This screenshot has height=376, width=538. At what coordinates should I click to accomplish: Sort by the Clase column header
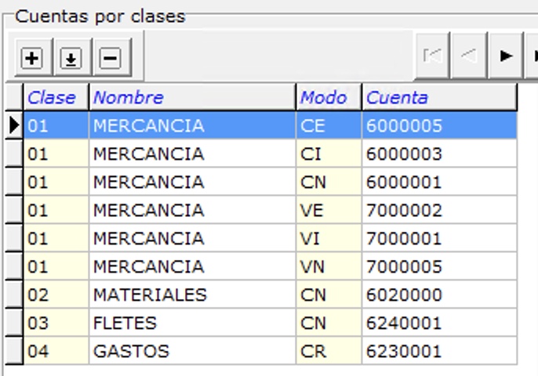52,97
